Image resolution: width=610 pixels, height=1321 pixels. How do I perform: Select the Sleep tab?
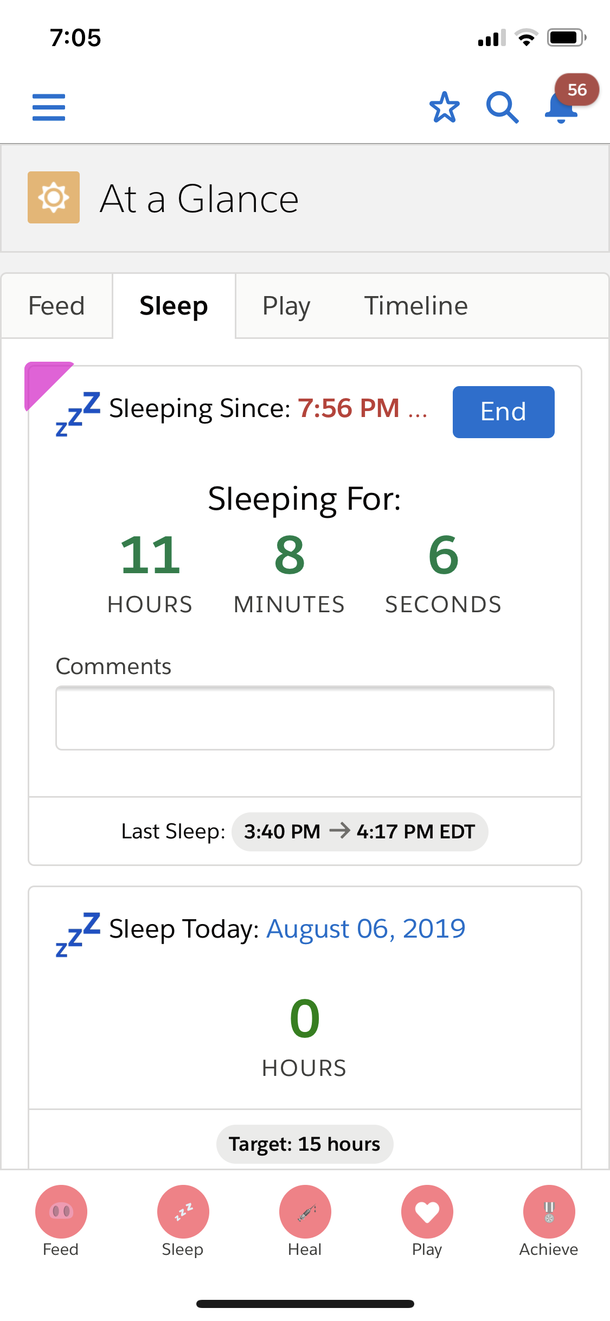174,306
